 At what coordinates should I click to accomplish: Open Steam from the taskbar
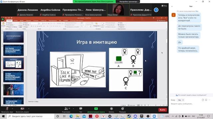[x=129, y=116]
